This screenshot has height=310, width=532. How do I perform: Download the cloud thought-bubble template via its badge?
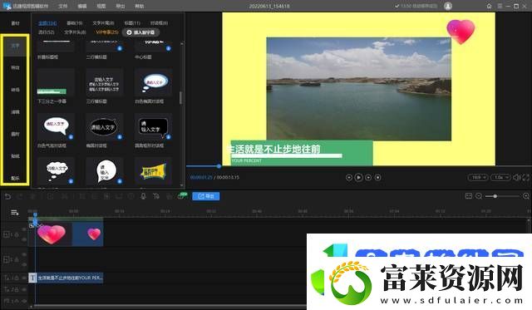click(x=71, y=181)
